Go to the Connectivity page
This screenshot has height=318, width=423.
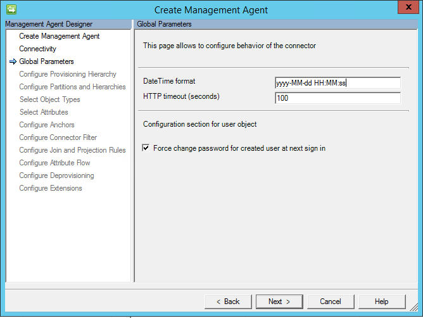(x=37, y=49)
